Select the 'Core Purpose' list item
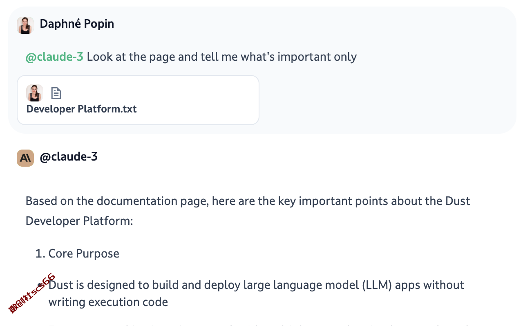 84,253
